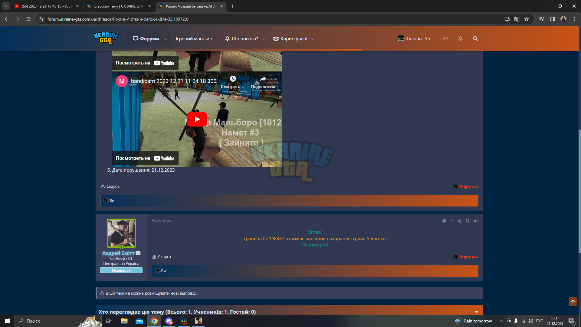Open the Chrome three-dot menu
Image resolution: width=581 pixels, height=327 pixels.
point(574,19)
